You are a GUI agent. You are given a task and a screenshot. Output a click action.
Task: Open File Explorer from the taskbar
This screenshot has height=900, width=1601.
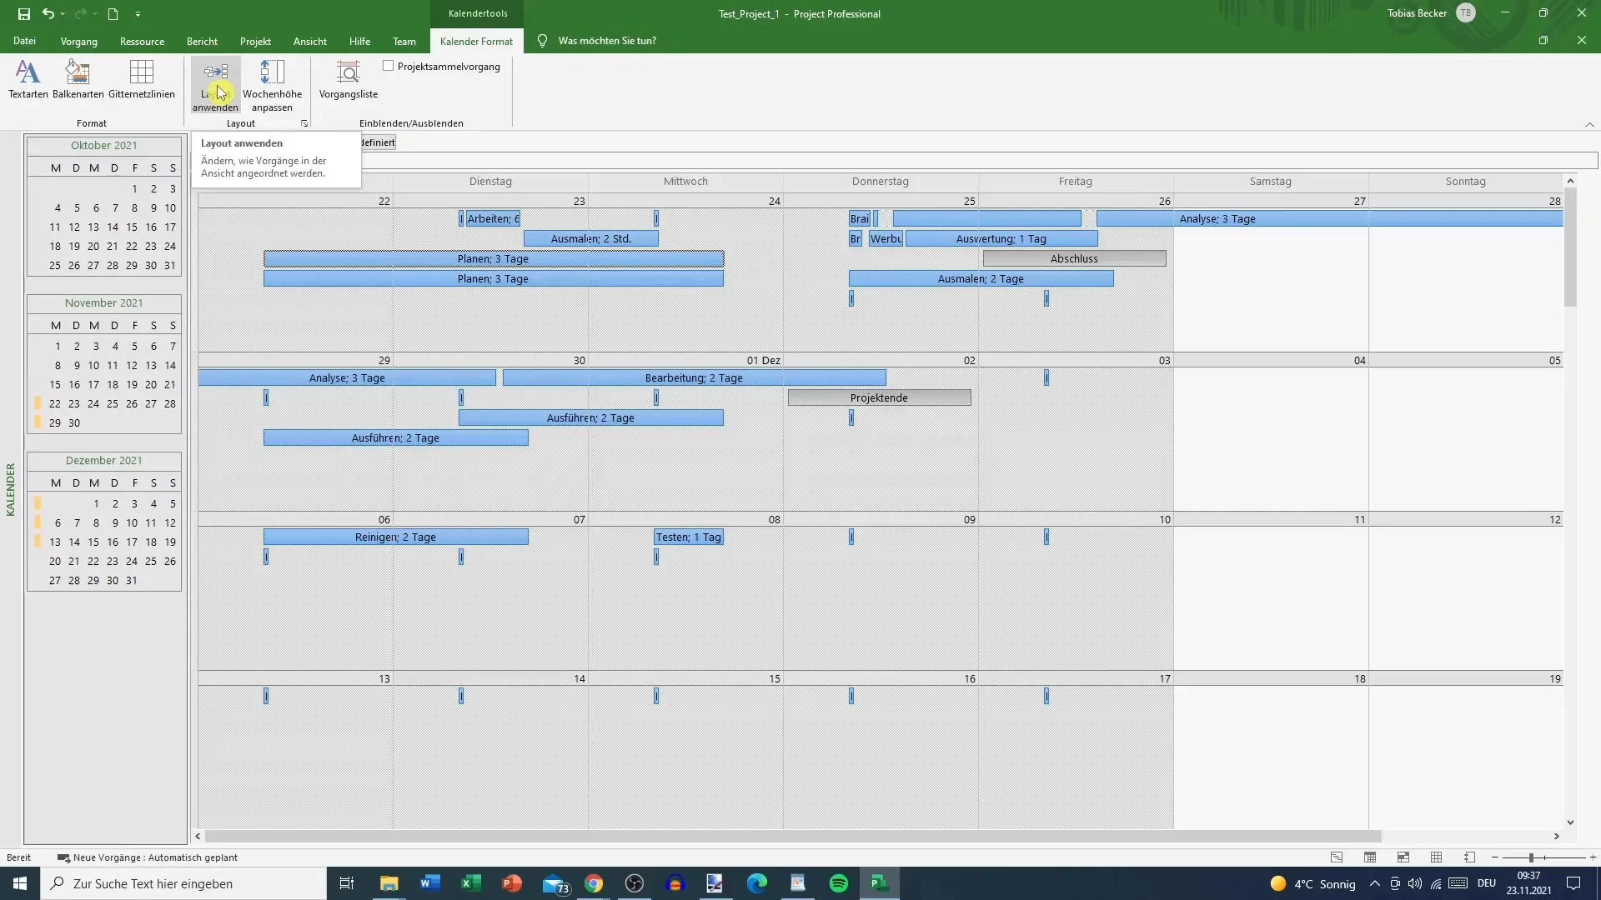[x=389, y=883]
